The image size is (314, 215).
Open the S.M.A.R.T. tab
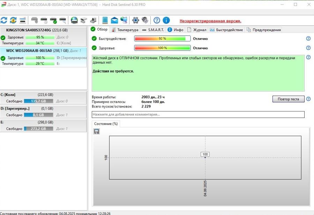(153, 30)
